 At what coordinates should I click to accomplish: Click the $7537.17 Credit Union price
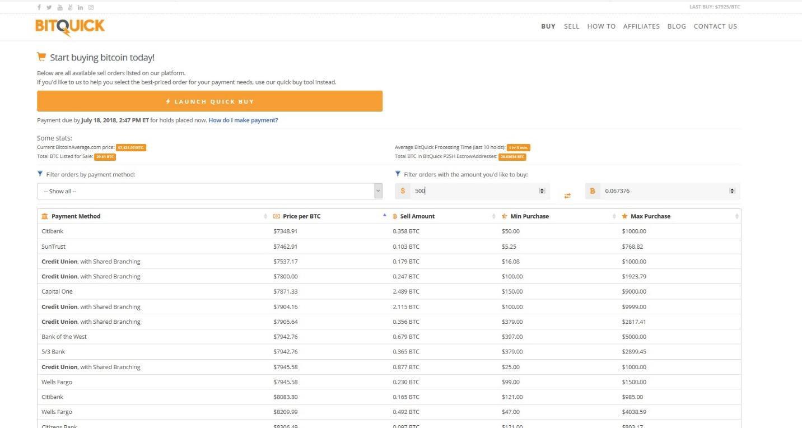[x=286, y=262]
